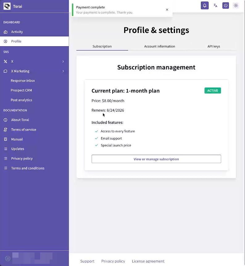
Task: Click the Access to every feature item
Action: (118, 131)
